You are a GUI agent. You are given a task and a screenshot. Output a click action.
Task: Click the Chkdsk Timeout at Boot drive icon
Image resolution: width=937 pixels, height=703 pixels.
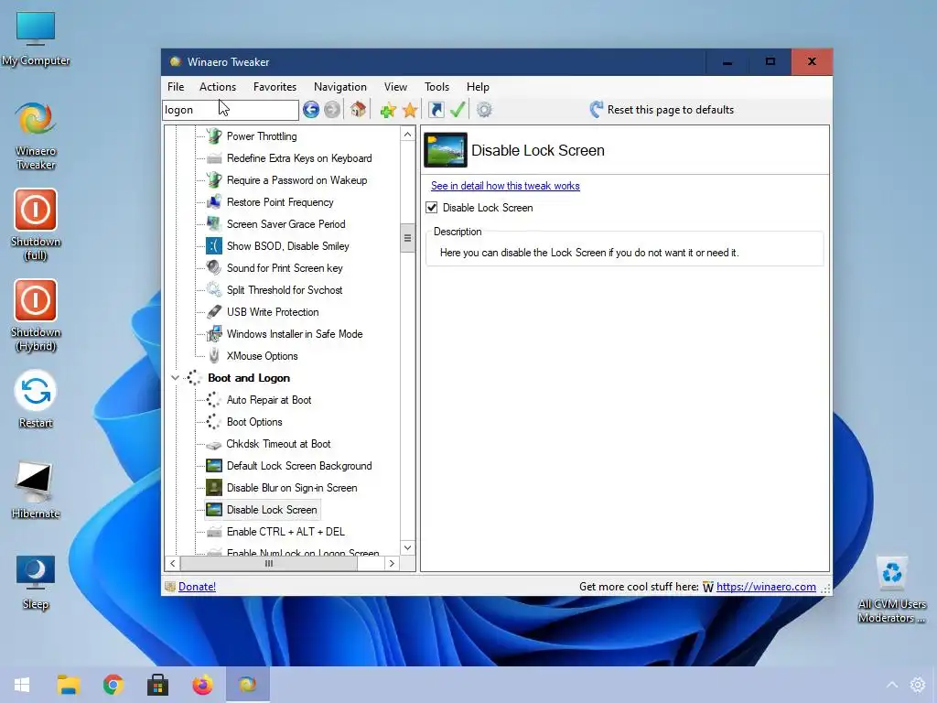pos(214,444)
